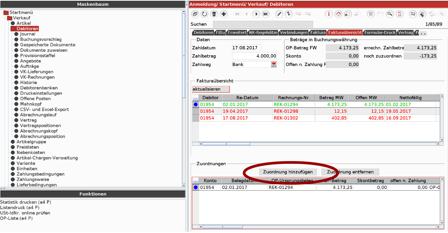Jump to last record icon
Screen dimensions: 448x233
coord(266,14)
